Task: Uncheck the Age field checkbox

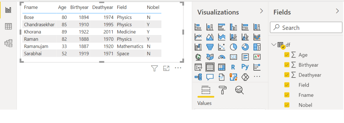Action: tap(287, 55)
